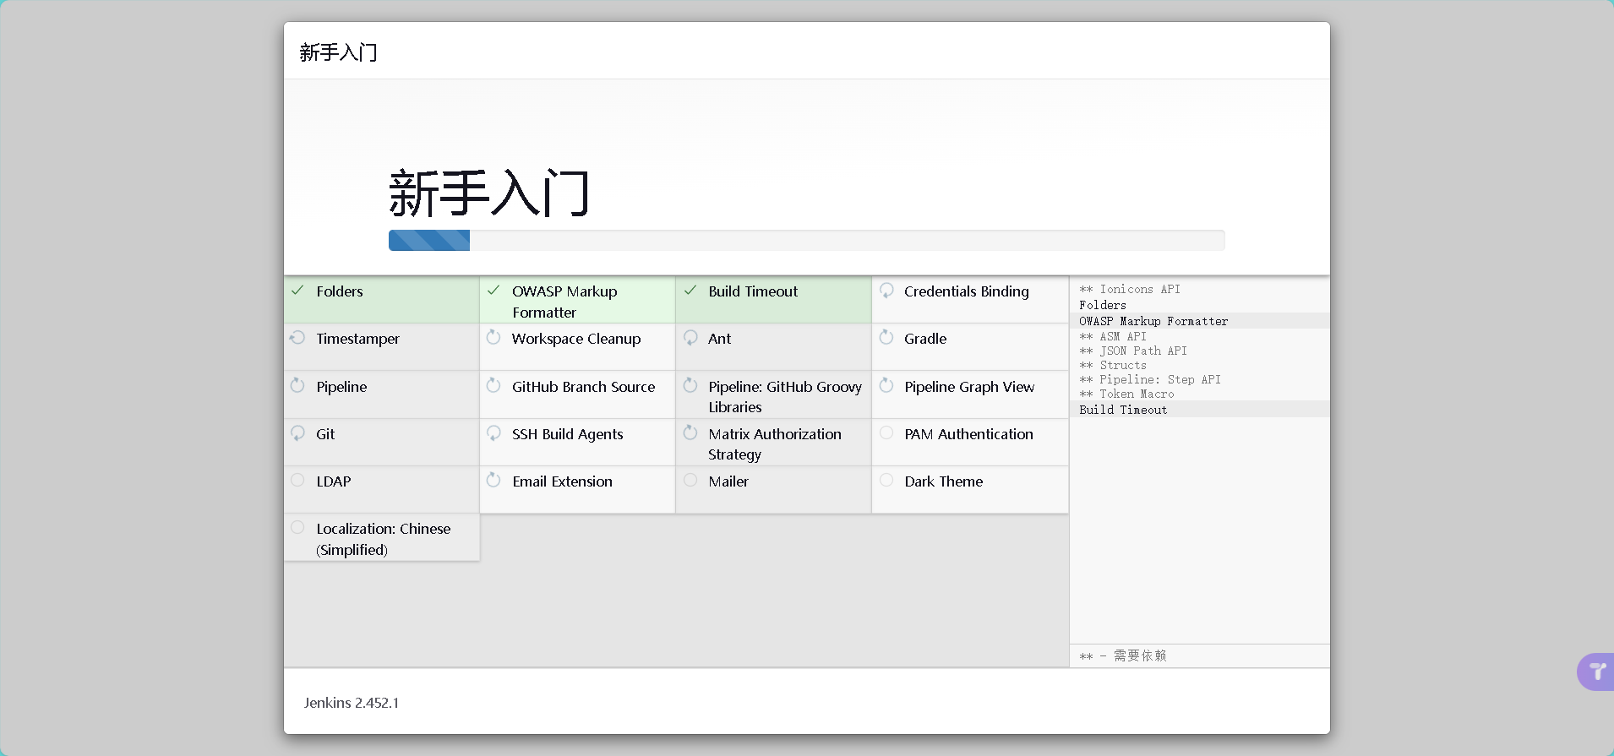1614x756 pixels.
Task: Select Pipeline: GitHub Groovy Libraries label
Action: tap(785, 397)
